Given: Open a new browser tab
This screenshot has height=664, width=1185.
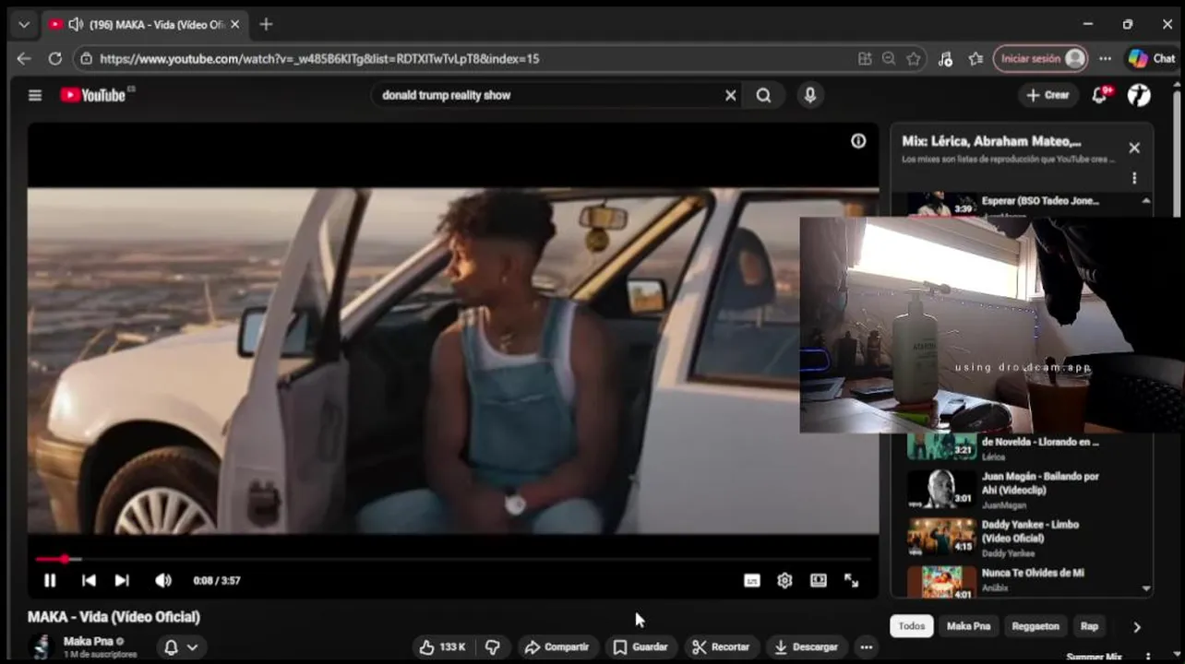Looking at the screenshot, I should (x=266, y=24).
